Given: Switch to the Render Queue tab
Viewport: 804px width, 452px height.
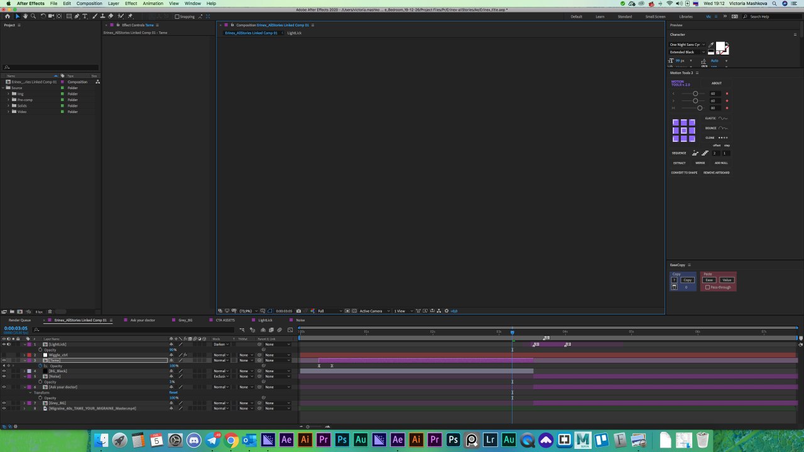Looking at the screenshot, I should (x=19, y=320).
